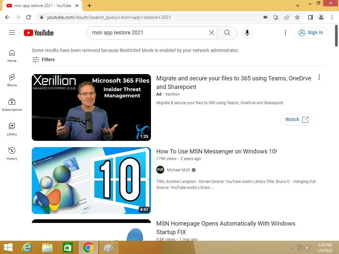The height and width of the screenshot is (254, 339).
Task: Open 'MSN Homepage Opens Automatically' video title
Action: (x=226, y=228)
